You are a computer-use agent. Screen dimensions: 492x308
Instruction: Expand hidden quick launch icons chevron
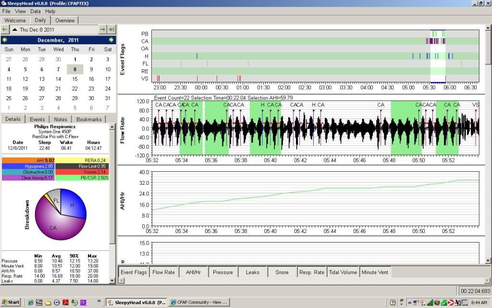(99, 302)
